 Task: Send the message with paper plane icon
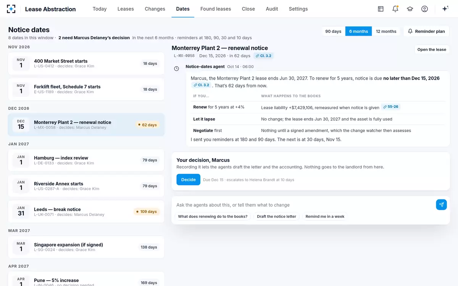(441, 205)
